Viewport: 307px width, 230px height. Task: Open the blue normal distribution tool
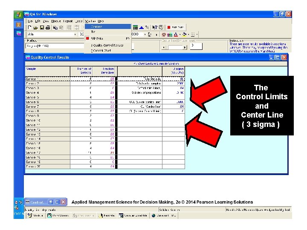point(141,27)
